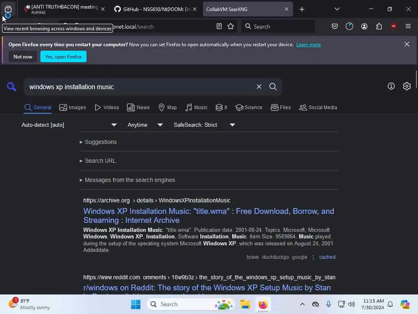The image size is (418, 314).
Task: Toggle reader view icon in address bar
Action: coord(219,26)
